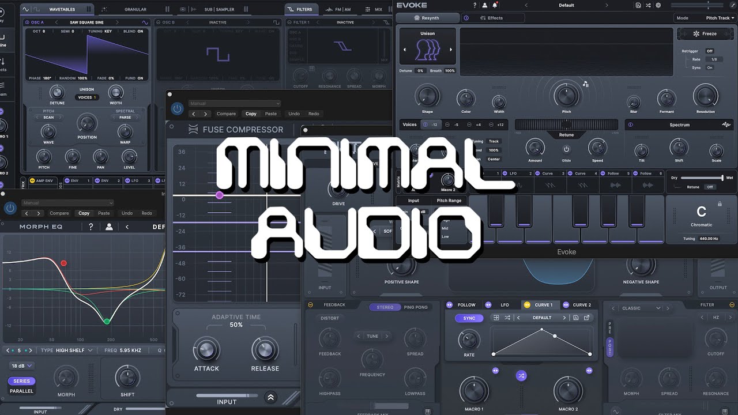Select the PING PONG delay mode
The width and height of the screenshot is (738, 415).
click(416, 307)
